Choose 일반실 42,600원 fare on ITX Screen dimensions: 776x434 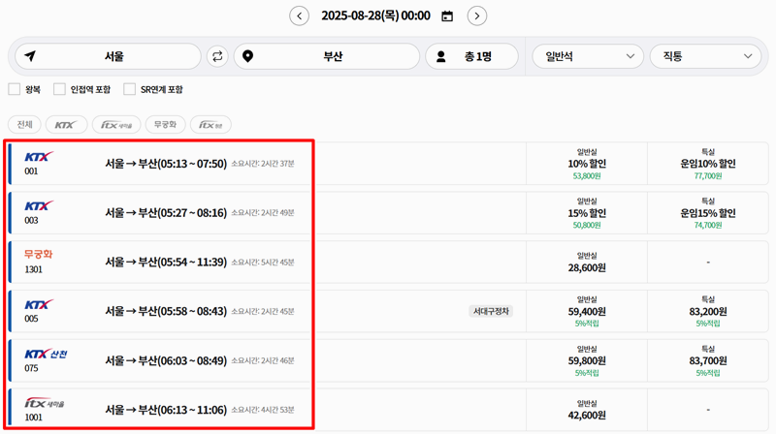click(587, 410)
